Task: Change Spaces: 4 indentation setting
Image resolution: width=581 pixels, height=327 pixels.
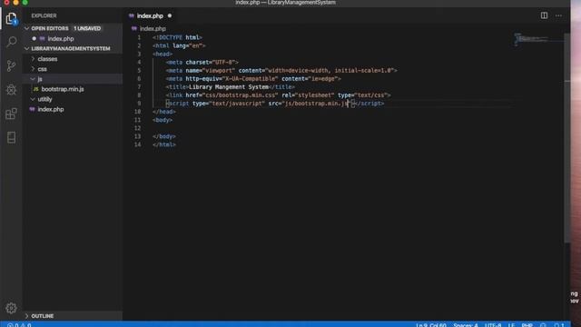Action: point(466,325)
